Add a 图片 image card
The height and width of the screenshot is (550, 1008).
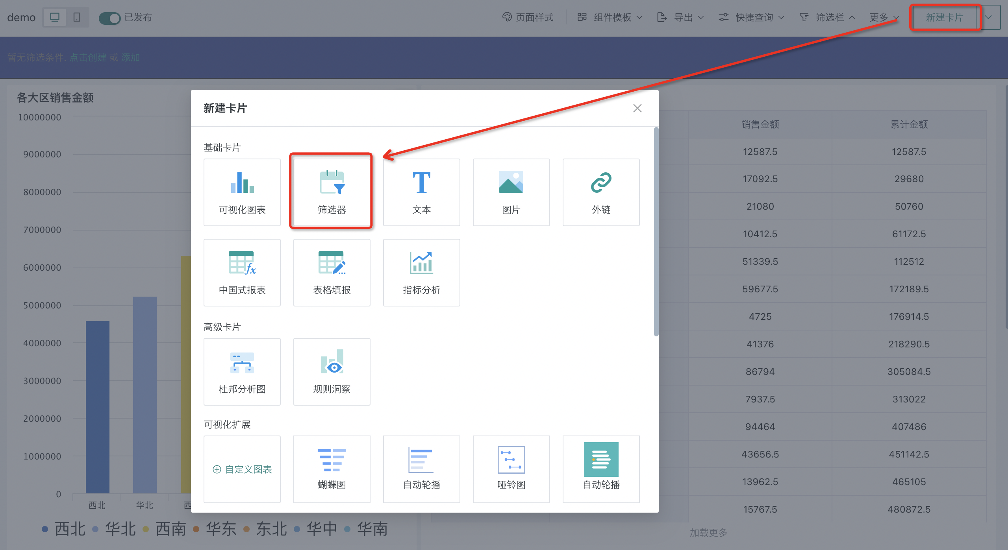511,192
